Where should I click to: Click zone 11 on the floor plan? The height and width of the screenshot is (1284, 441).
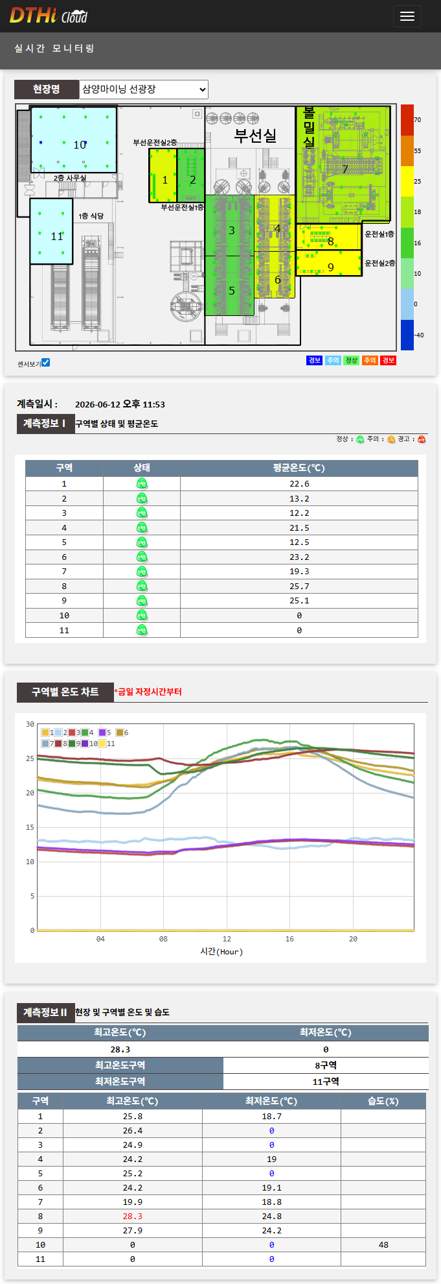[x=51, y=231]
